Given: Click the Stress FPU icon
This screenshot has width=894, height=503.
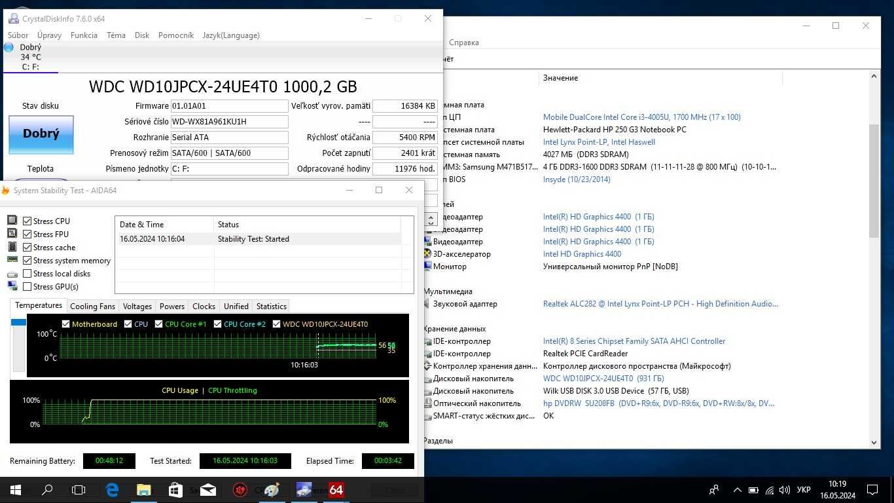Looking at the screenshot, I should coord(12,234).
